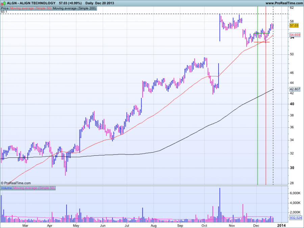
Task: Click the 60.1 level label at top left
Action: [4, 12]
